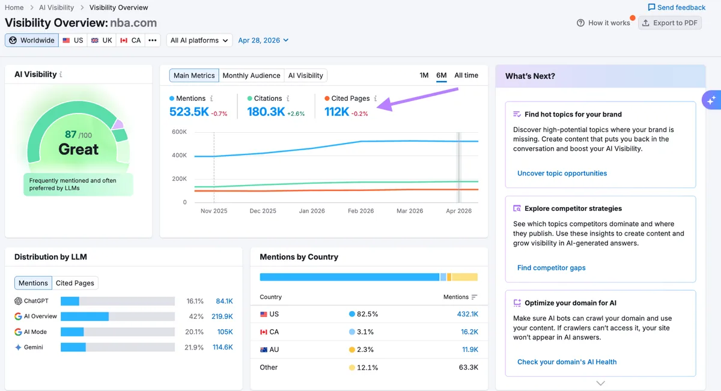Viewport: 721px width, 391px height.
Task: Open the more countries ellipsis menu
Action: pos(153,40)
